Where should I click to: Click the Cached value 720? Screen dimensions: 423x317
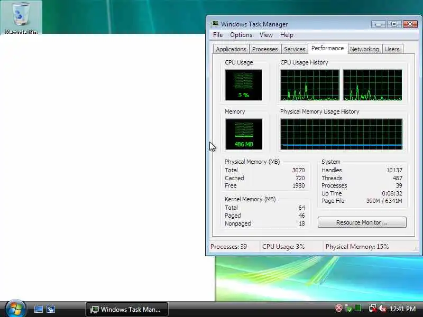[x=300, y=178]
